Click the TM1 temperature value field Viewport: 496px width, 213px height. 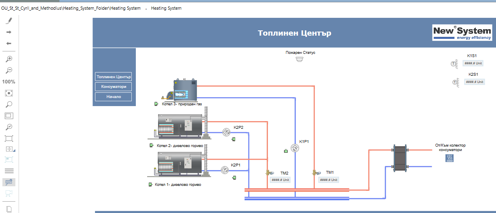coord(328,180)
